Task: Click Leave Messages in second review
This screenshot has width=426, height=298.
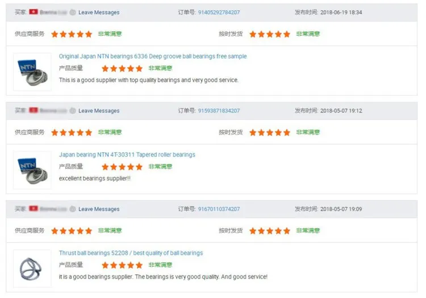Action: click(x=99, y=111)
